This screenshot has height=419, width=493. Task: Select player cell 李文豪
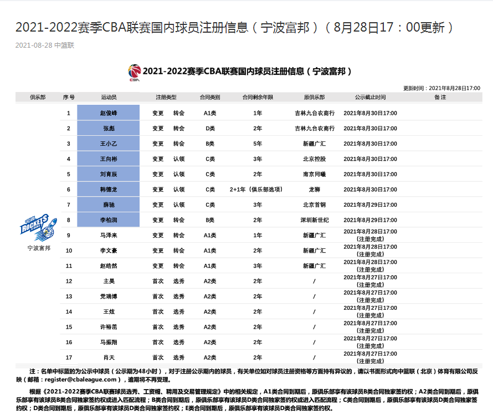[x=109, y=251]
